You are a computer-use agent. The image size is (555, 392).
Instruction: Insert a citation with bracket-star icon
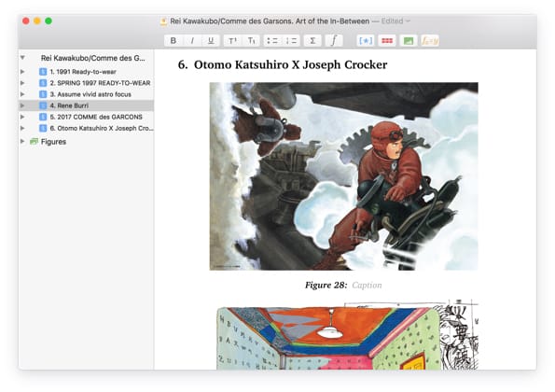(366, 41)
